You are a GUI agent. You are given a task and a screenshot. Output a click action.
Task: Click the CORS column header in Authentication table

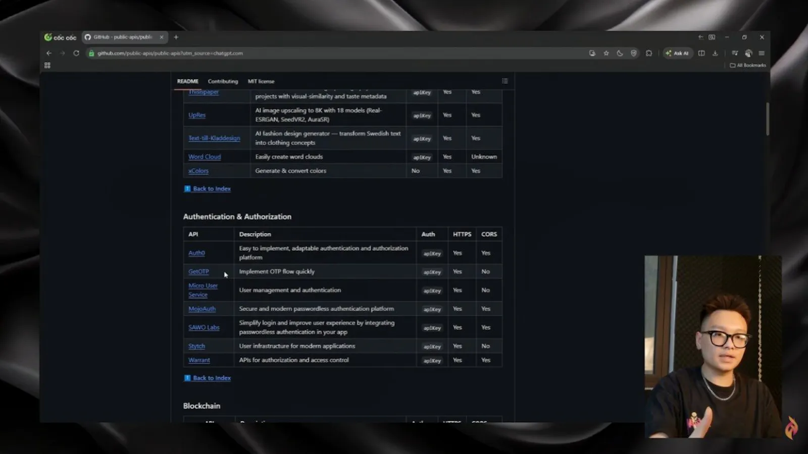click(x=489, y=234)
